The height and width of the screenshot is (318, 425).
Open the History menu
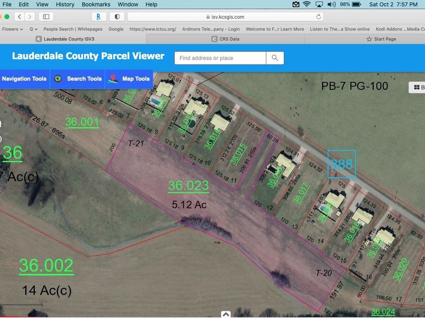click(x=65, y=4)
